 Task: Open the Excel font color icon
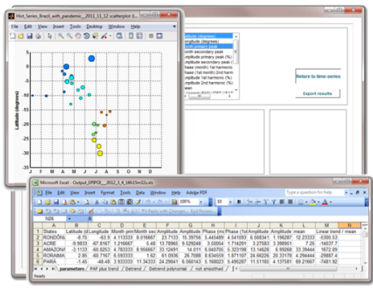(325, 201)
